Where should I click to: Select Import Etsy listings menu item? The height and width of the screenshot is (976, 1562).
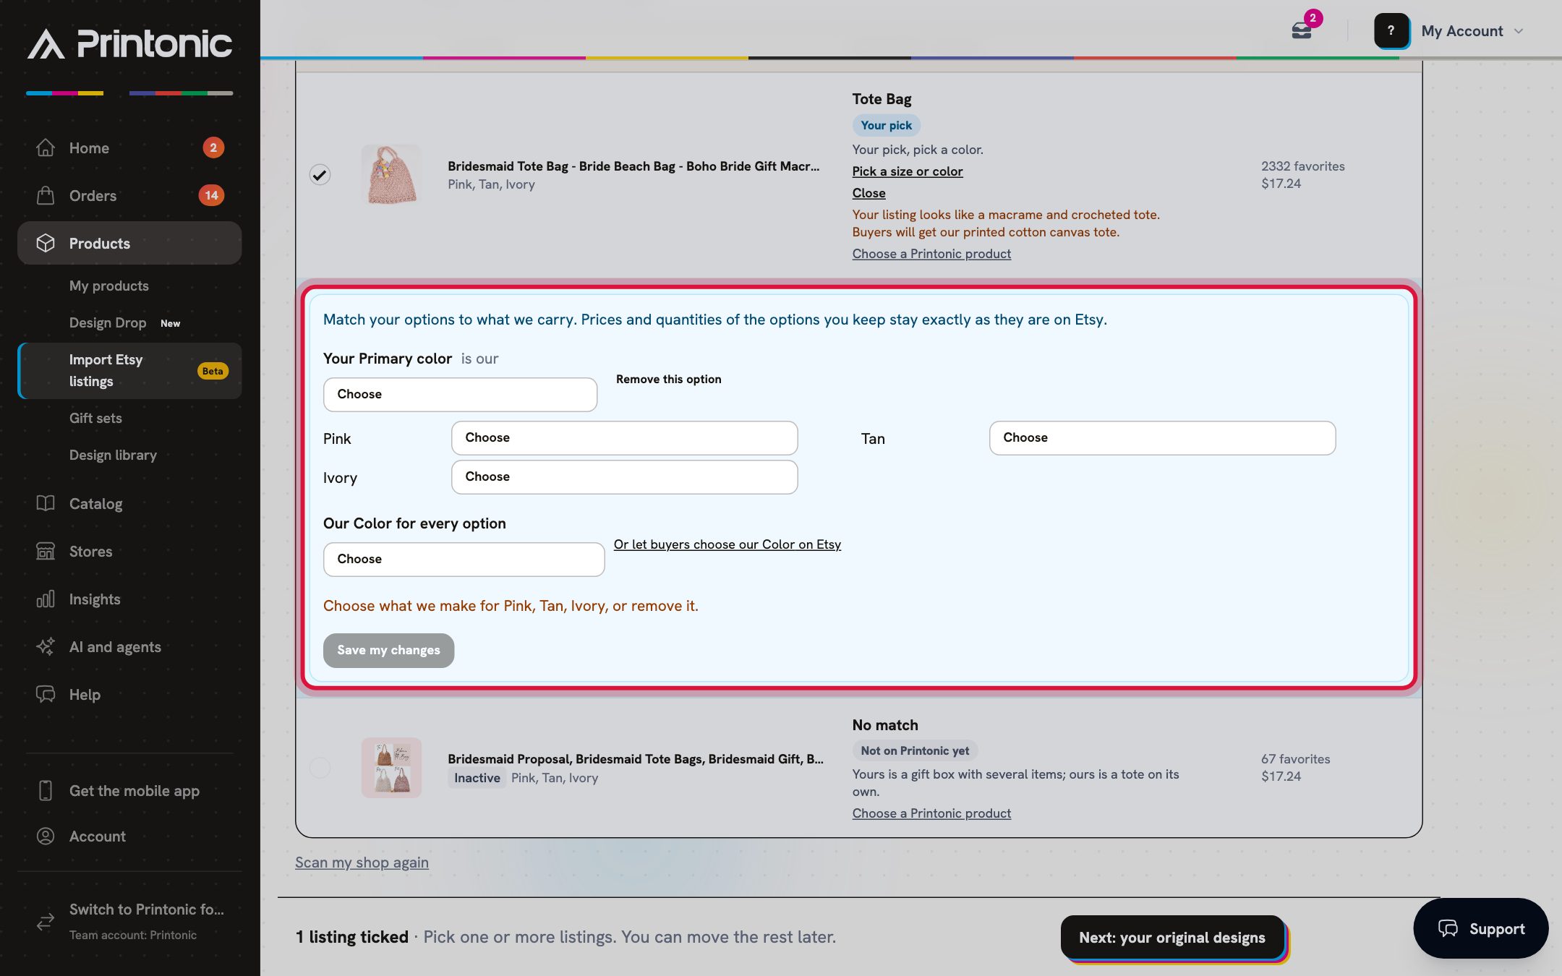pyautogui.click(x=130, y=370)
